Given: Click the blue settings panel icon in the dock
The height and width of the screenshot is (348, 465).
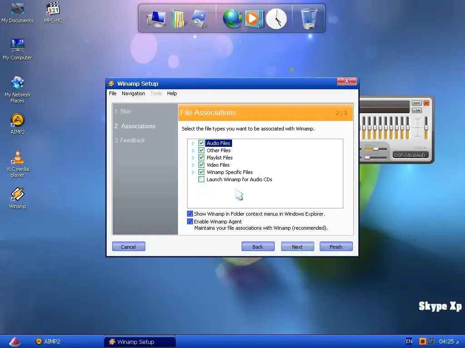Looking at the screenshot, I should pyautogui.click(x=199, y=19).
